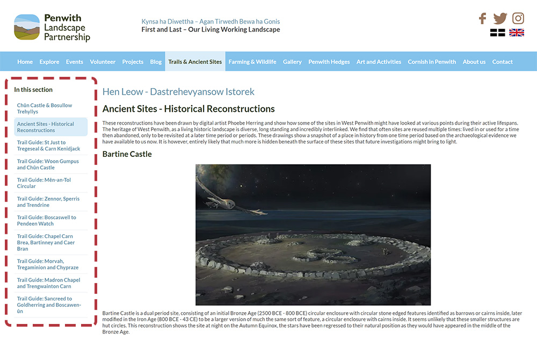Click the 'Hen Leow - Dastrehevyansow Istorek' heading
Image resolution: width=537 pixels, height=346 pixels.
coord(178,92)
